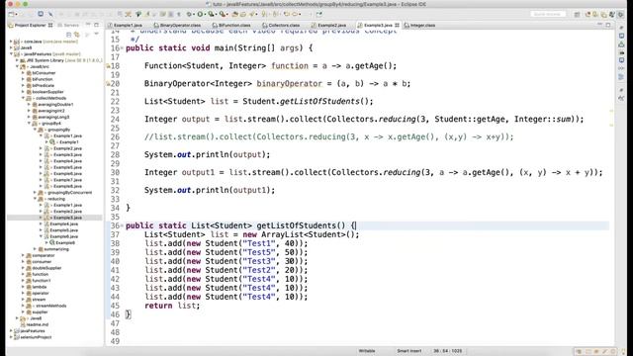Select the comparator package

(x=44, y=255)
